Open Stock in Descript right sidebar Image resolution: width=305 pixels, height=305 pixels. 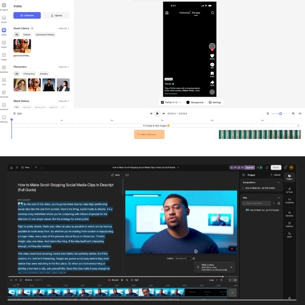[289, 235]
